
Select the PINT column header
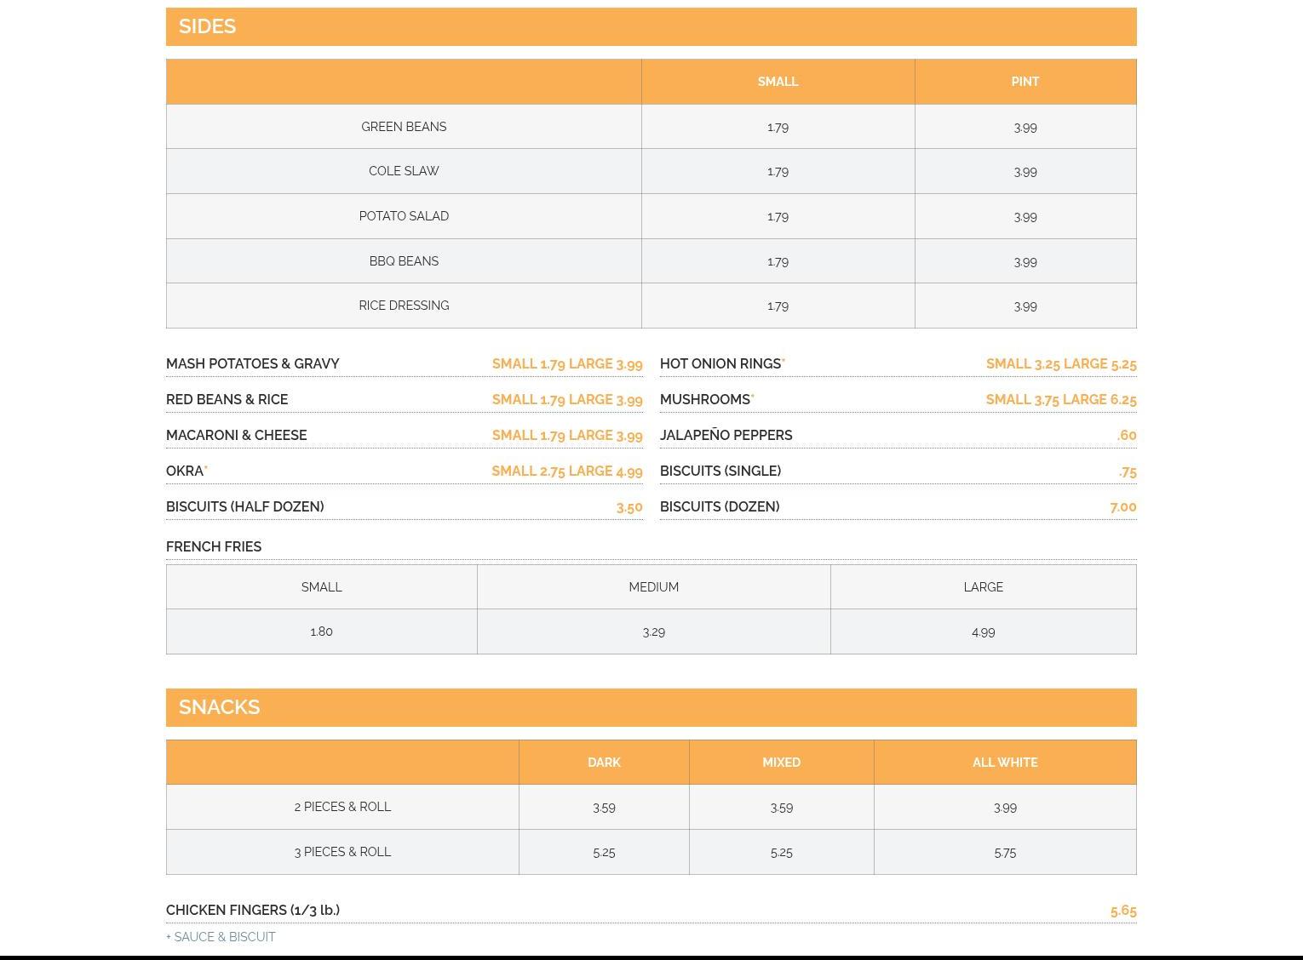1025,82
